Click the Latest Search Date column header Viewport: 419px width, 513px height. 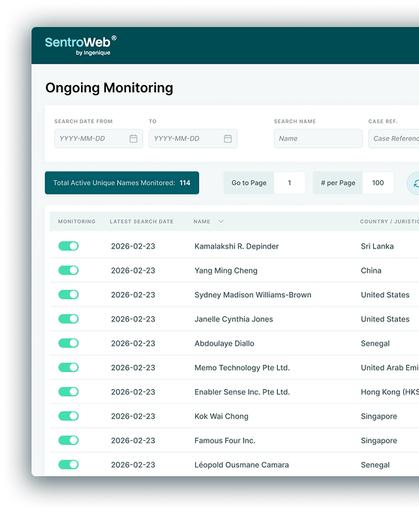click(x=142, y=222)
